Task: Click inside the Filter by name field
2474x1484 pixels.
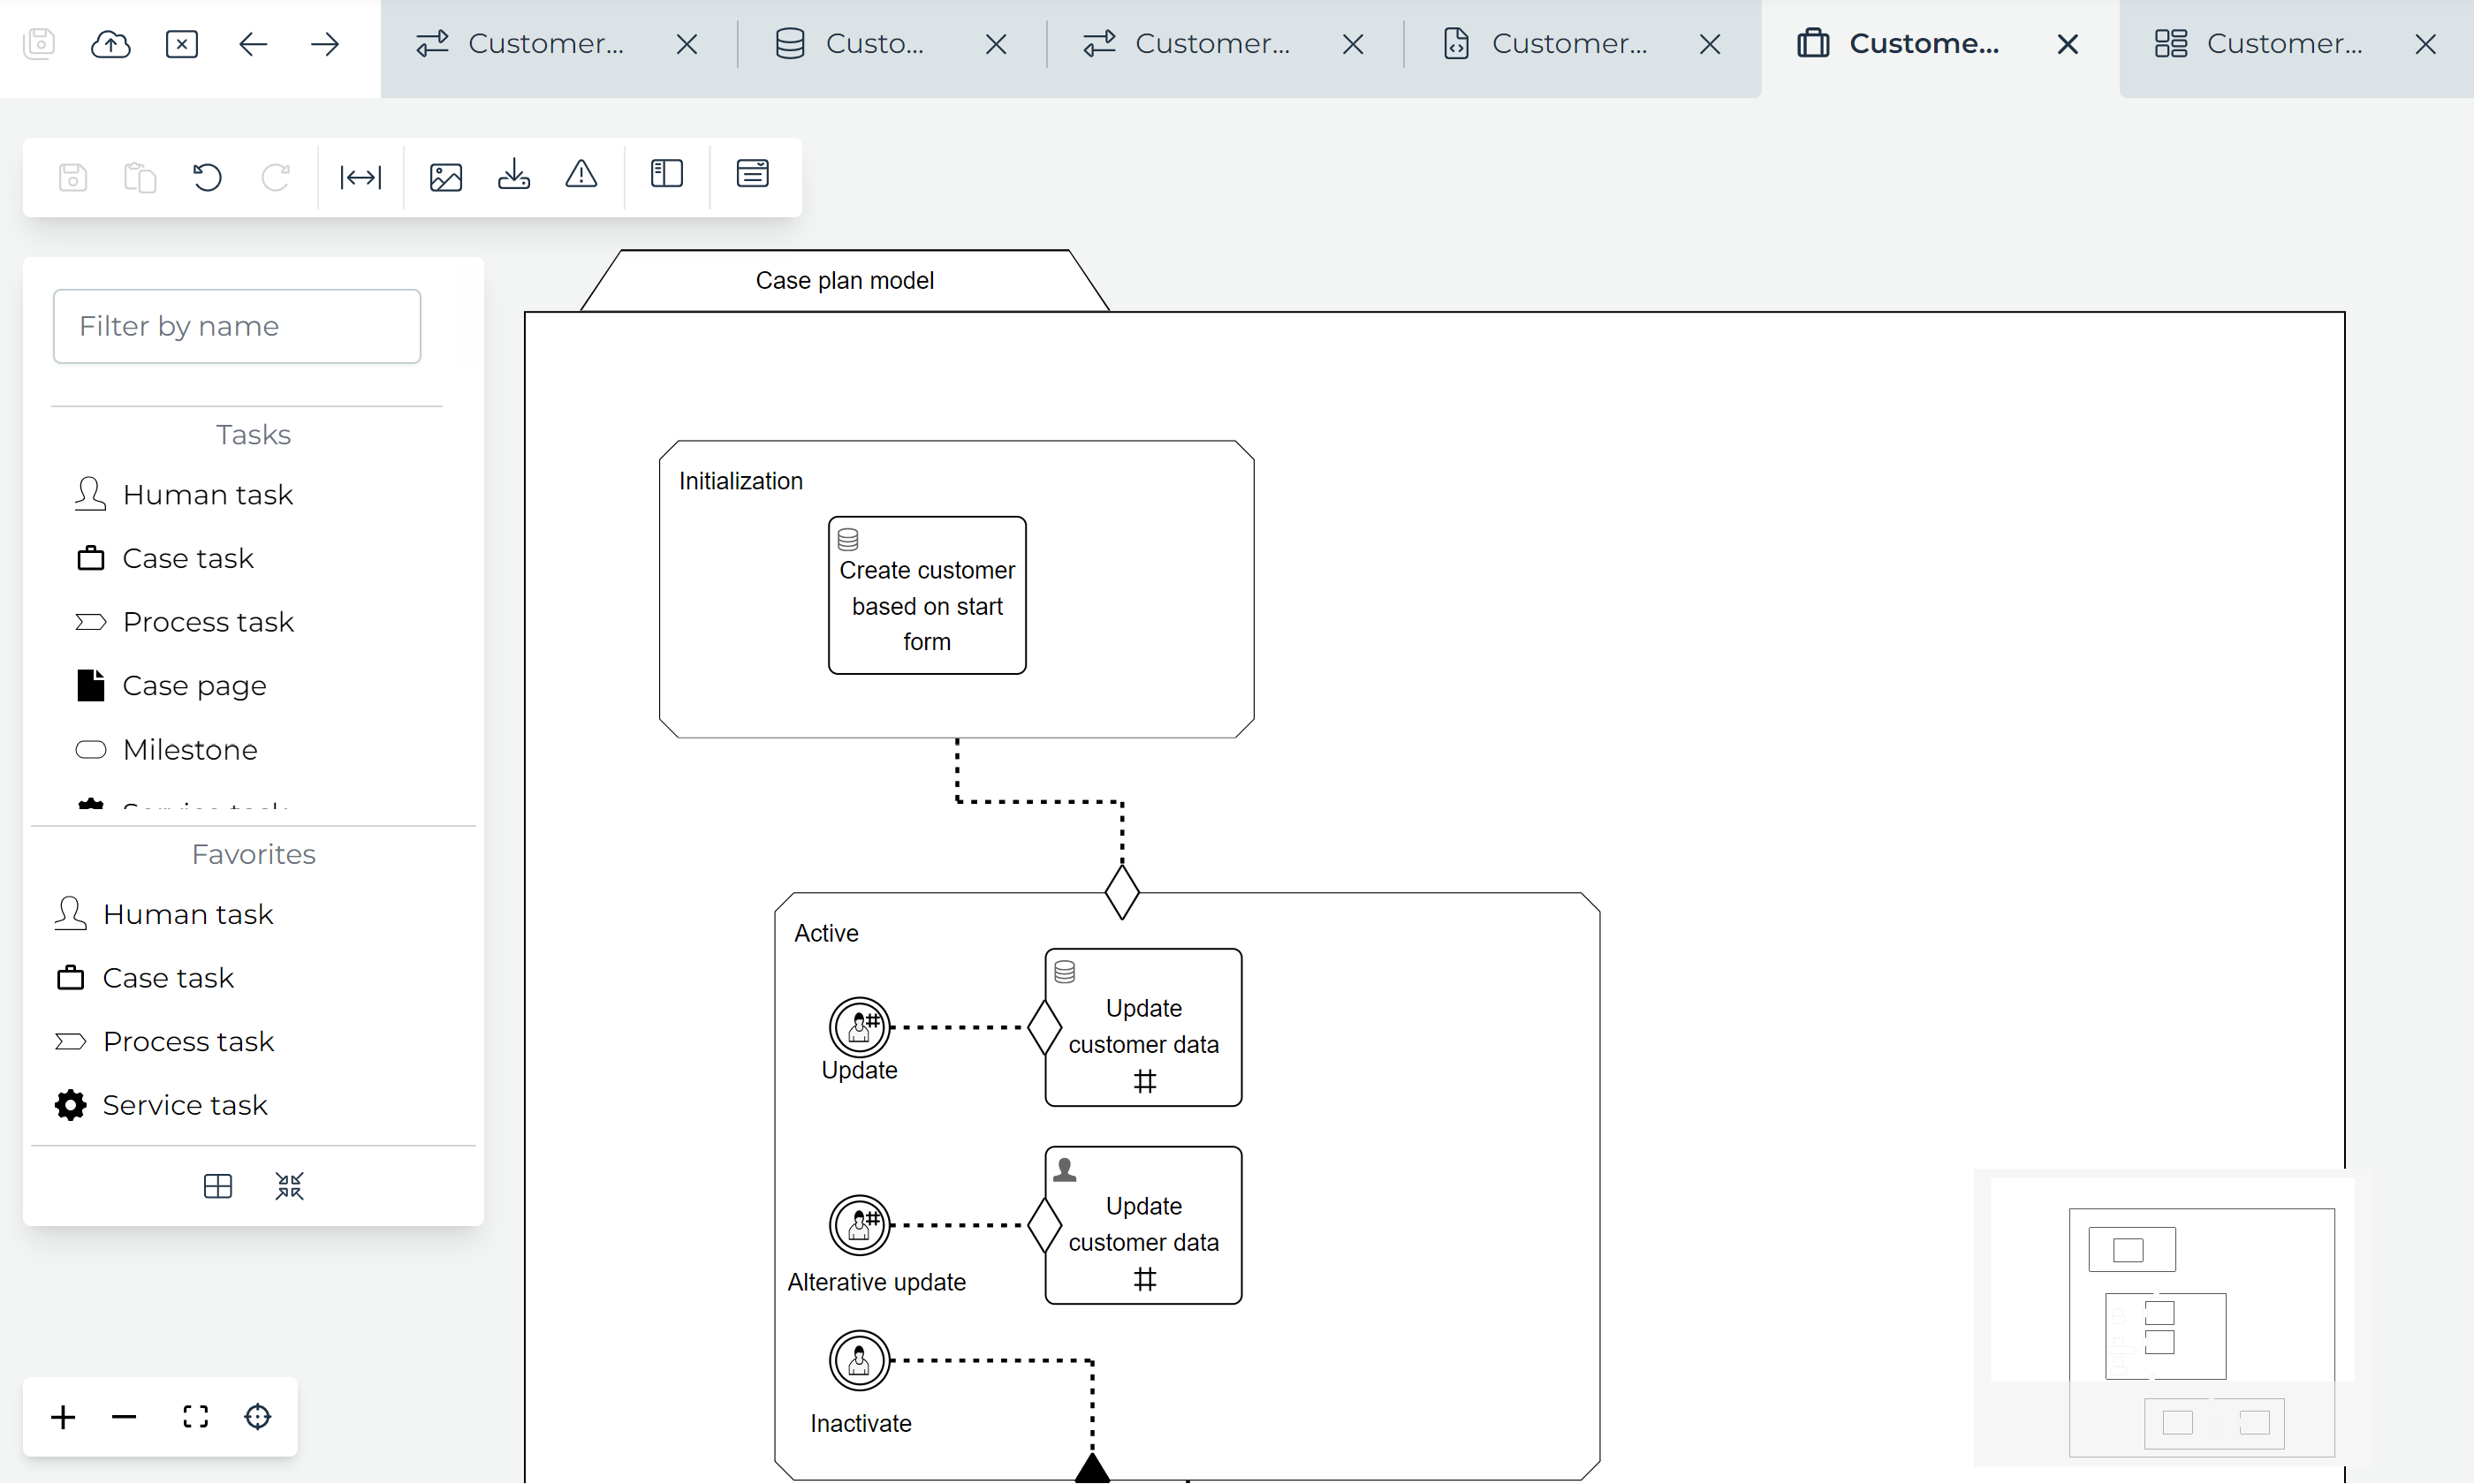Action: click(237, 325)
